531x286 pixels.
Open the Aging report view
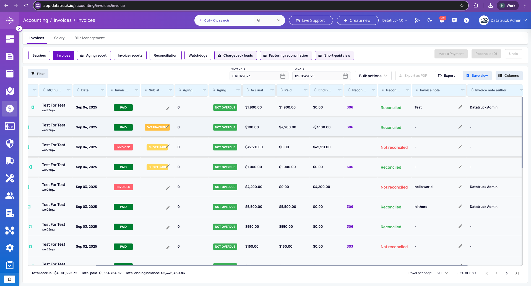(94, 55)
